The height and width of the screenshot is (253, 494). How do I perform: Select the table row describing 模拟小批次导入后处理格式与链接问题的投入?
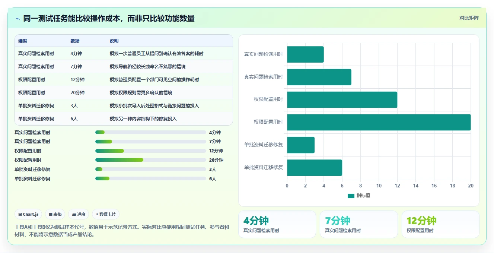pos(124,106)
